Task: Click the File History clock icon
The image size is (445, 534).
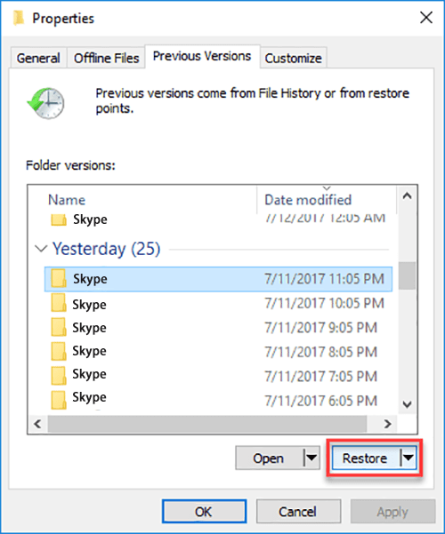Action: 45,103
